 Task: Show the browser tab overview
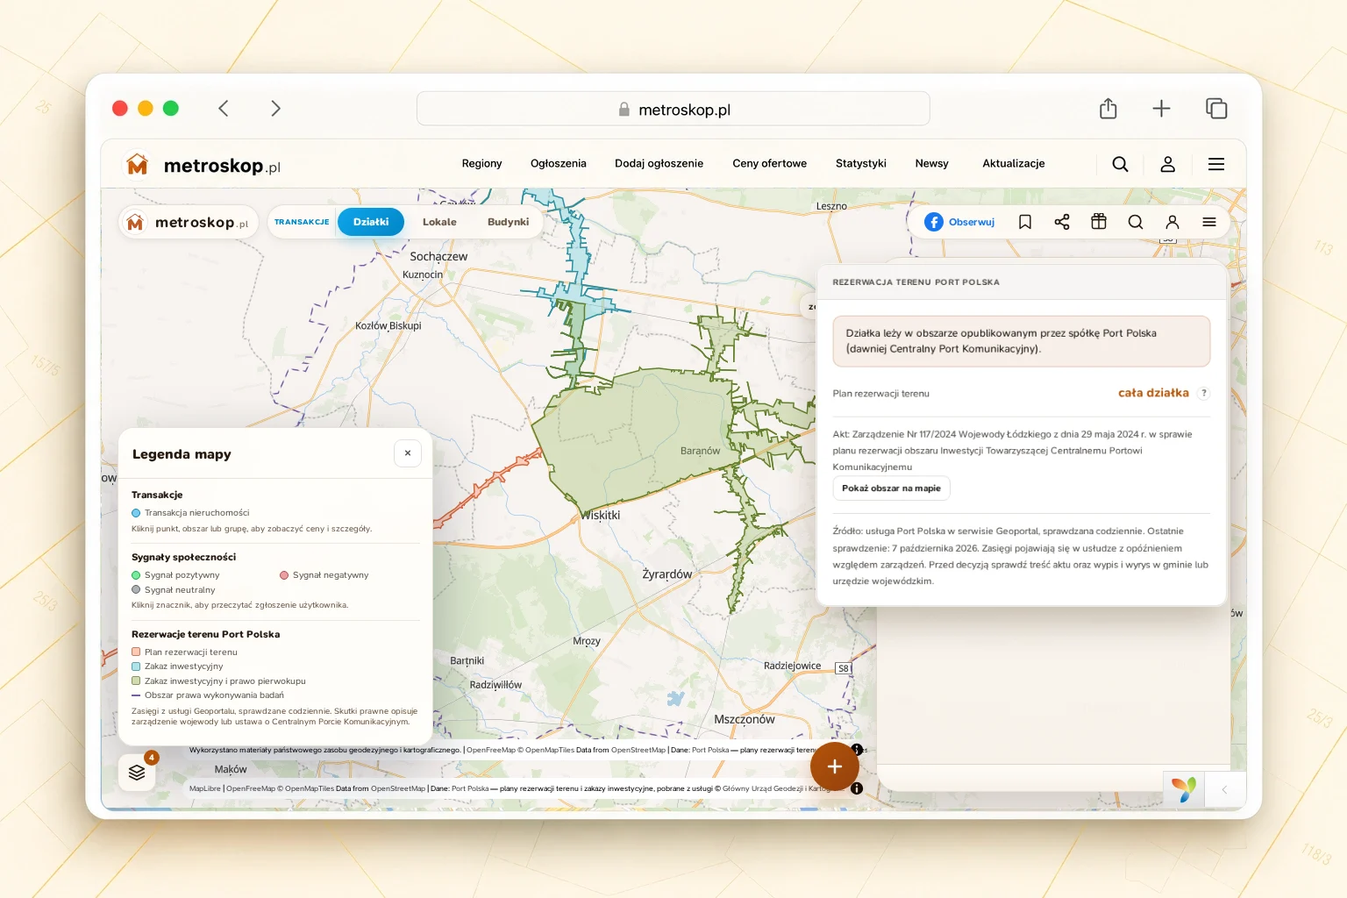[x=1216, y=108]
